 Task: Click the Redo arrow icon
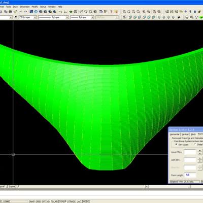pos(25,12)
